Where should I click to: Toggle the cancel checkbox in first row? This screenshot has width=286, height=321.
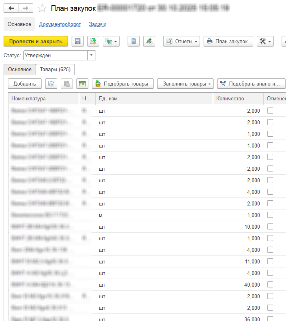pos(270,111)
